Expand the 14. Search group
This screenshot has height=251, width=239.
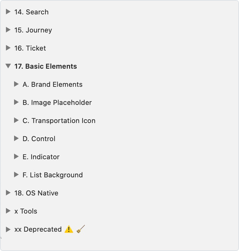(8, 12)
